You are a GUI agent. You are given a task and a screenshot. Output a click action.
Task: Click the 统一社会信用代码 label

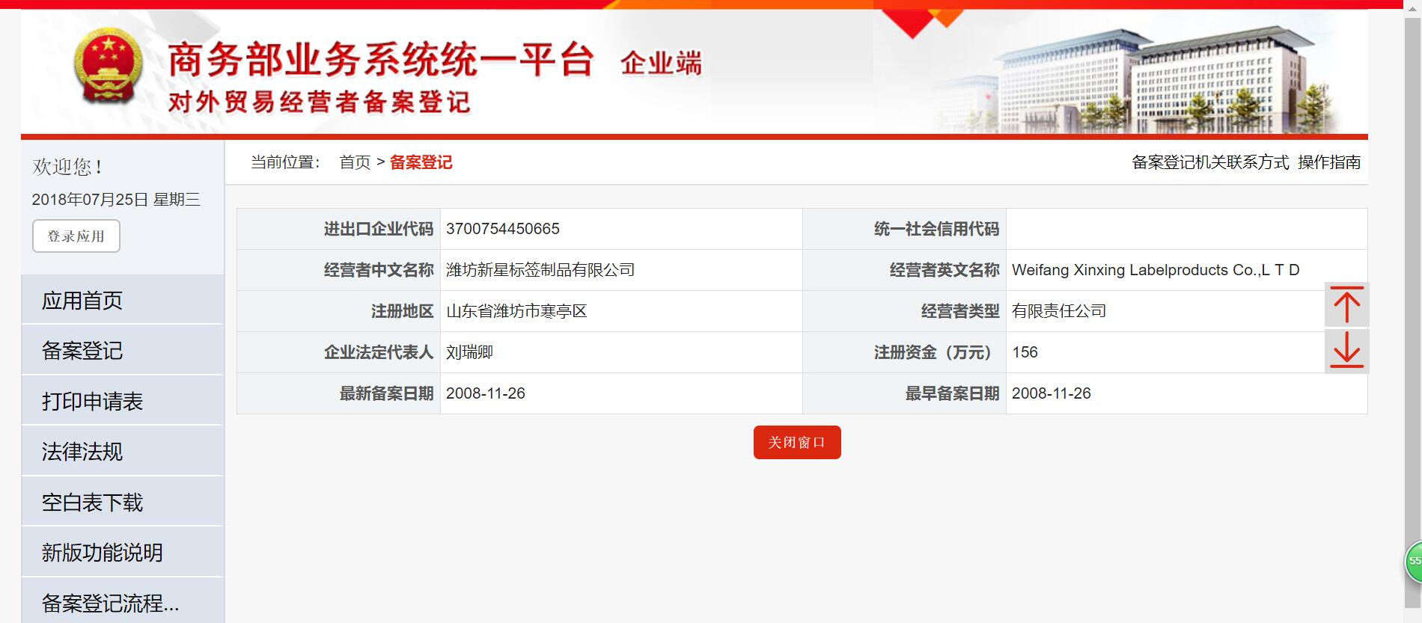(937, 229)
